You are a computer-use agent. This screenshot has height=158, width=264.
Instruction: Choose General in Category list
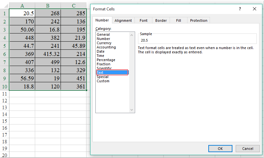click(103, 34)
